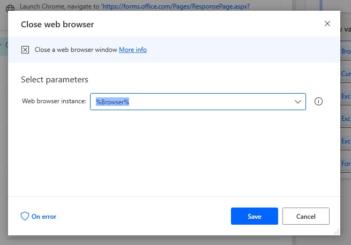Screen dimensions: 351x245
Task: Click the boxed X Close web browser action icon
Action: click(x=25, y=50)
